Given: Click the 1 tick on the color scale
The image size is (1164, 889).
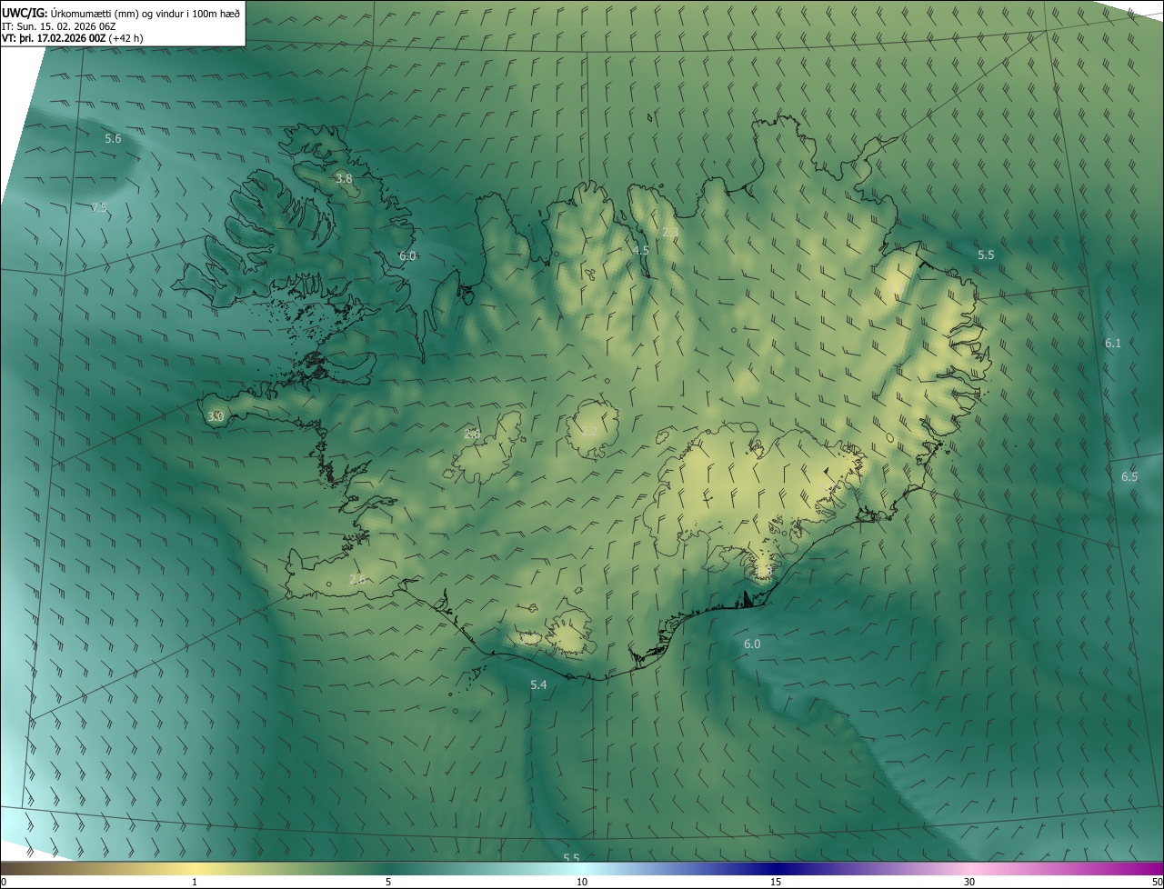Looking at the screenshot, I should click(195, 882).
